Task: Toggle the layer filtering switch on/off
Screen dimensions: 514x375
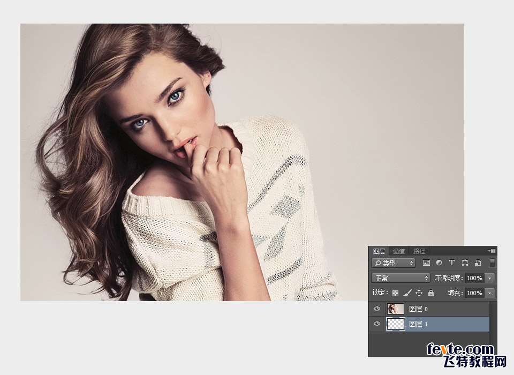Action: click(x=492, y=263)
